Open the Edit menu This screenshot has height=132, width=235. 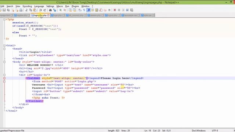tap(2, 6)
